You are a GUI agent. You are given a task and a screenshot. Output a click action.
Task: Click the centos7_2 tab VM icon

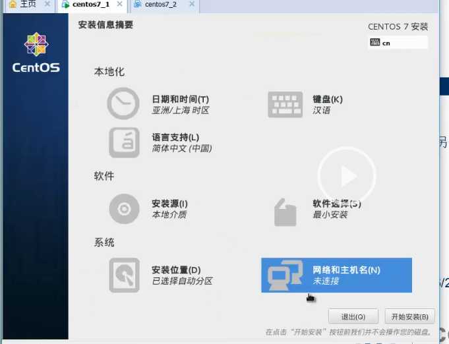click(138, 4)
